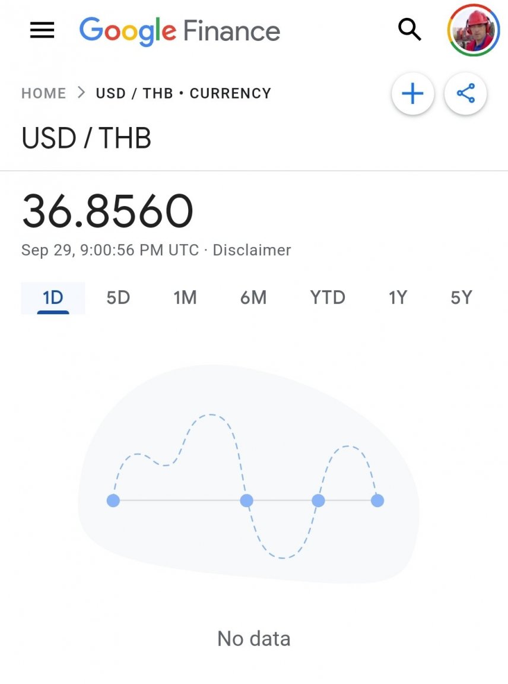Screen dimensions: 508x684
Task: Switch to the 5D chart range
Action: (118, 298)
